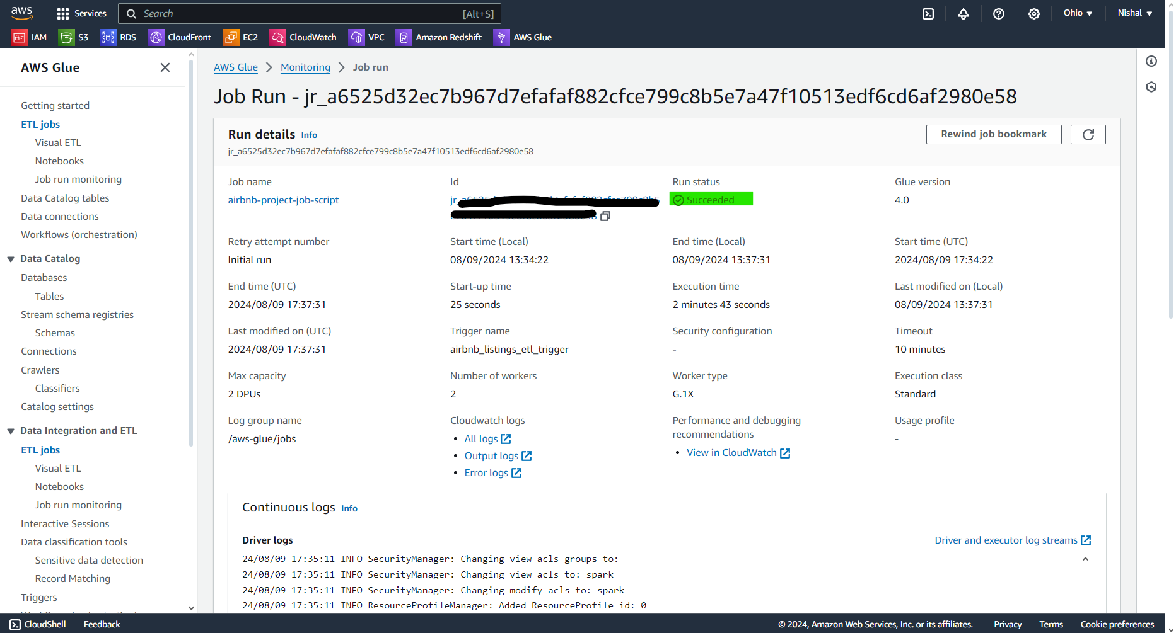Open the VPC shortcut icon

pyautogui.click(x=356, y=37)
